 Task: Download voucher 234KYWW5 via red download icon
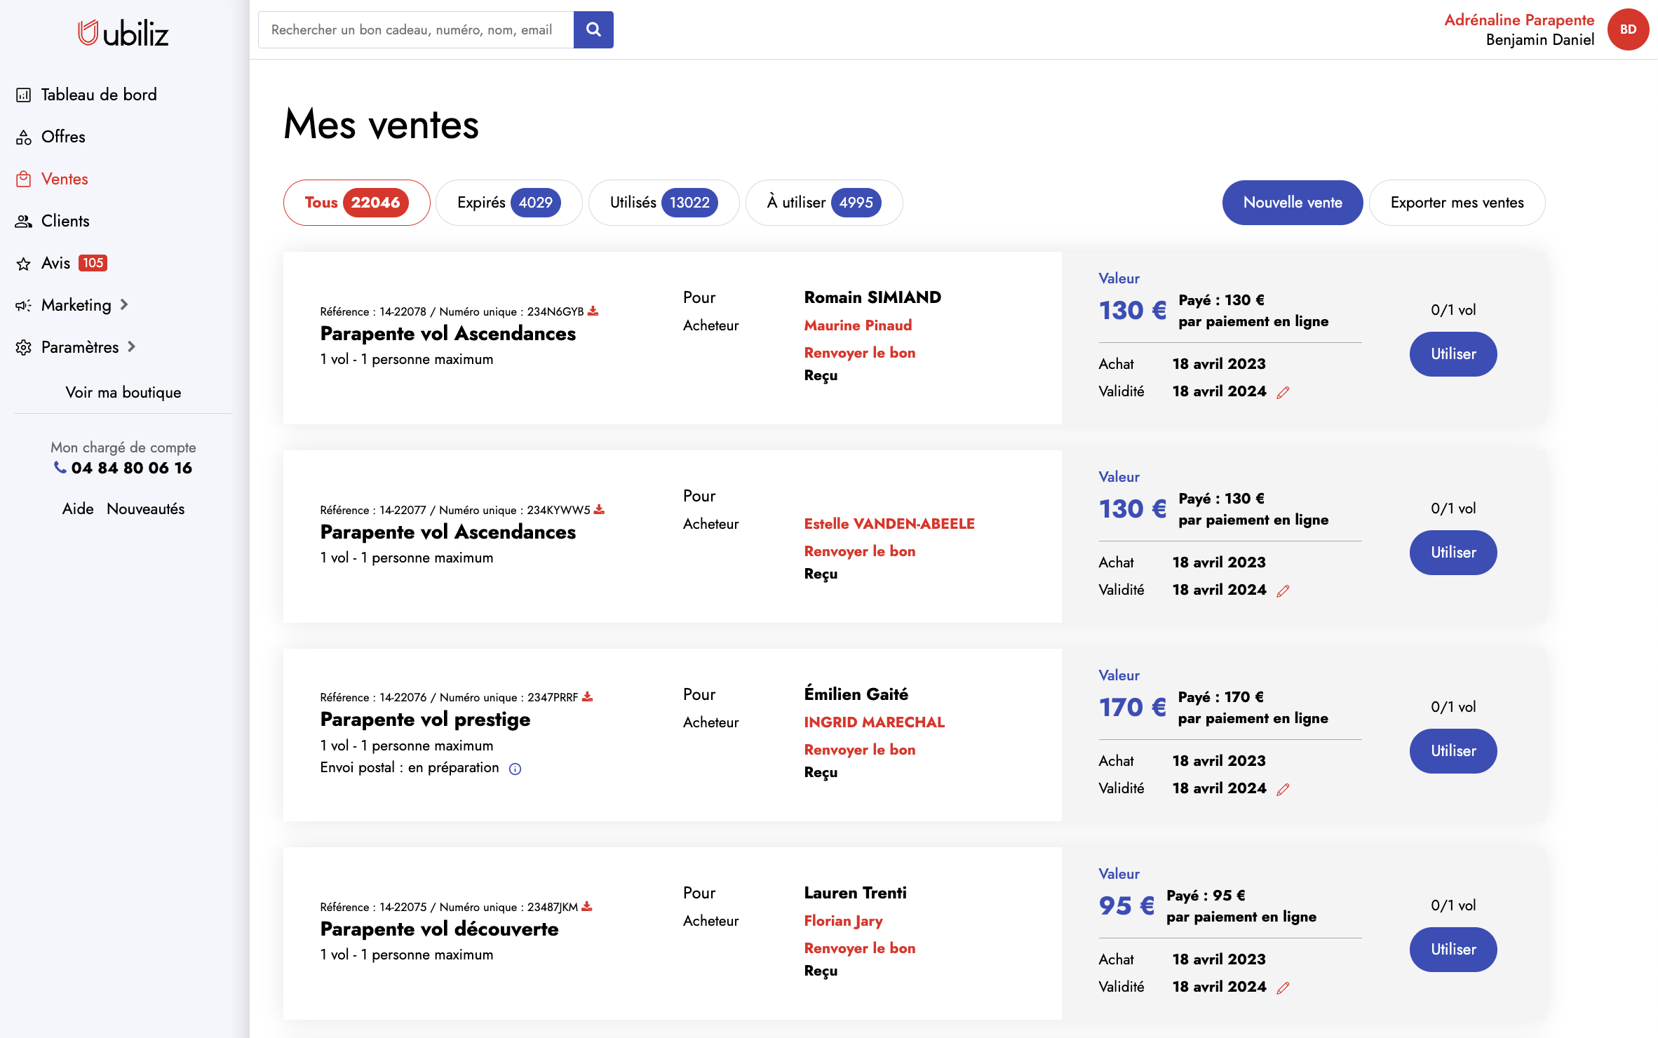[x=599, y=509]
